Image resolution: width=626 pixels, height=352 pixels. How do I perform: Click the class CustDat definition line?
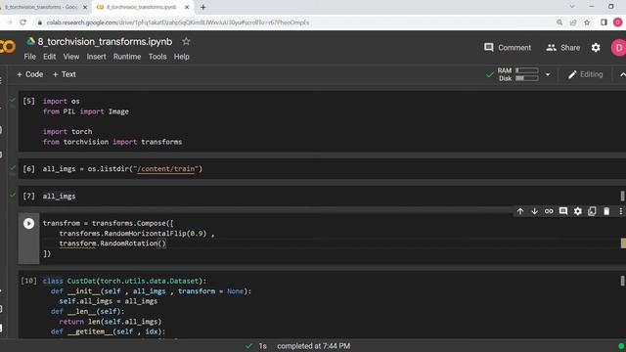(x=124, y=281)
